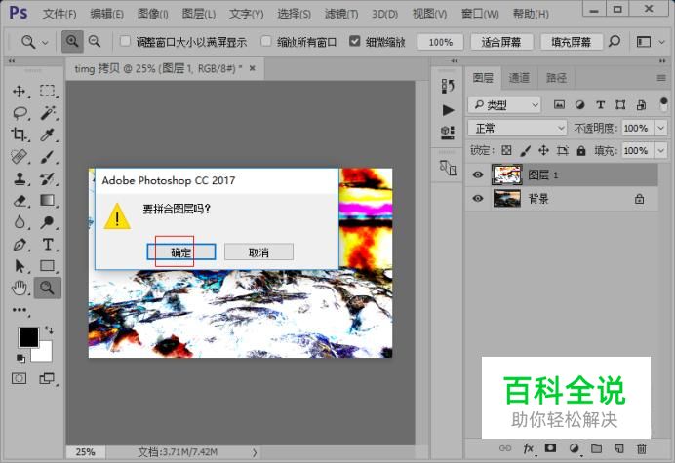Select the History Brush tool
This screenshot has height=463, width=675.
pos(48,178)
